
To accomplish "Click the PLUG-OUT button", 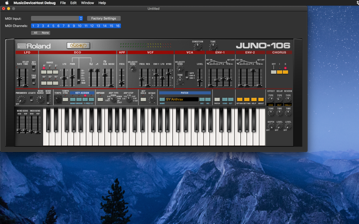I will 78,46.
